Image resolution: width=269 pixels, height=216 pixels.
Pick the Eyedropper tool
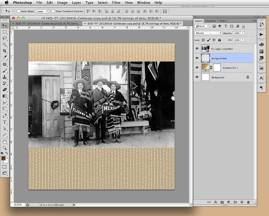pyautogui.click(x=5, y=57)
